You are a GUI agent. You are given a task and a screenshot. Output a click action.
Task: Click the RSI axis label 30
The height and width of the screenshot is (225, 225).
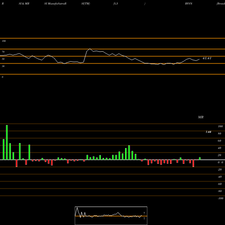[3, 66]
